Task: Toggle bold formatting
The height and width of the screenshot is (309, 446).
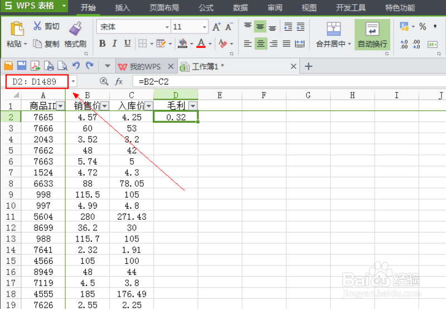Action: [x=102, y=44]
